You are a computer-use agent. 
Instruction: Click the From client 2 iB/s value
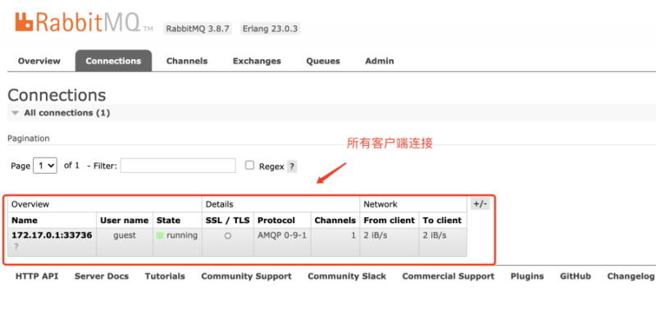point(376,235)
